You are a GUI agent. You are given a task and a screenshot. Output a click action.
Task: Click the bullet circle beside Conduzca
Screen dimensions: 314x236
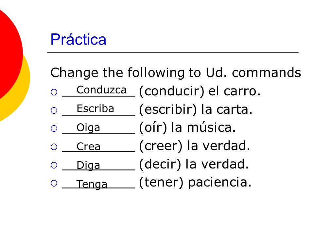(54, 92)
